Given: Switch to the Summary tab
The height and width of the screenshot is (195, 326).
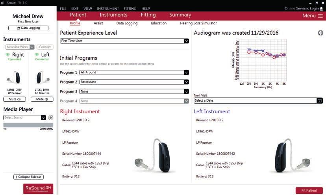Looking at the screenshot, I should point(180,15).
